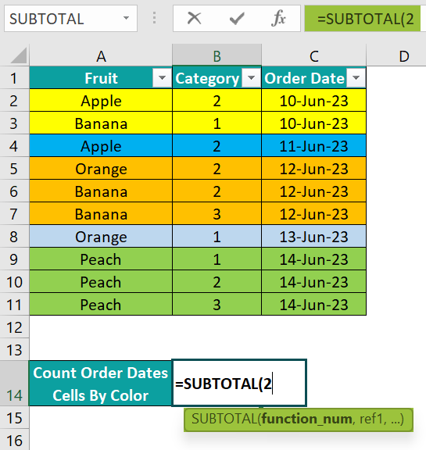Click the formula bar resize dots handle
426x450 pixels.
click(x=155, y=18)
